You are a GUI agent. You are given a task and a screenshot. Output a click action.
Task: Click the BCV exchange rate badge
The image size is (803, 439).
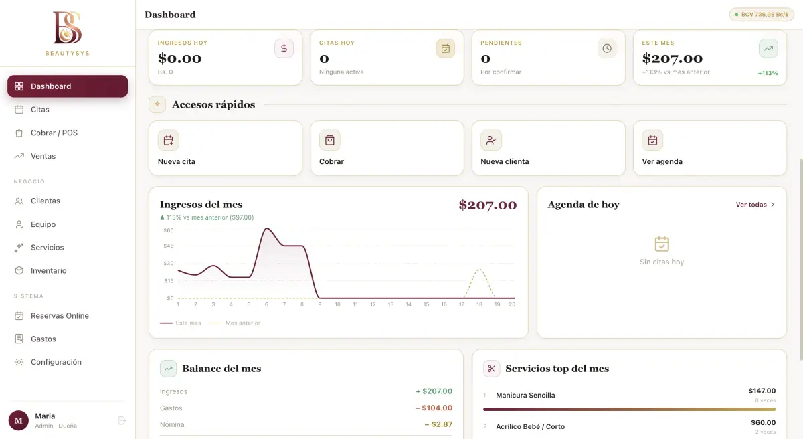tap(762, 15)
